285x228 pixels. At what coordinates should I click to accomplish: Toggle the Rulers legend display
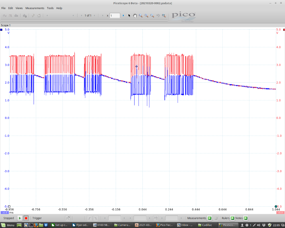[232, 218]
